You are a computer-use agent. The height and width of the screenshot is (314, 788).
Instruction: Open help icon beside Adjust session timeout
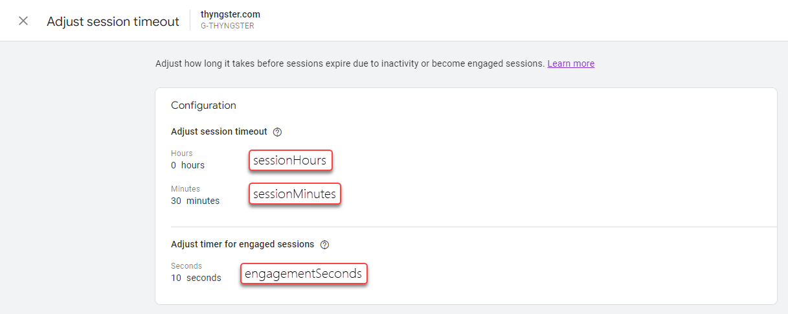click(277, 132)
